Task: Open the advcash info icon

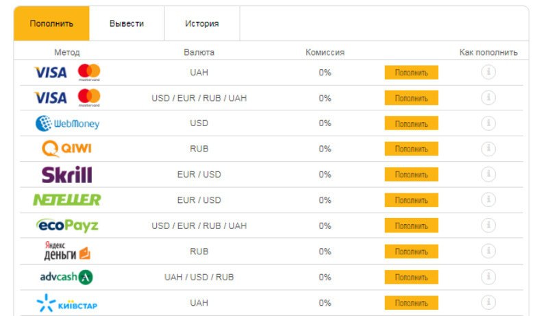Action: pos(488,277)
